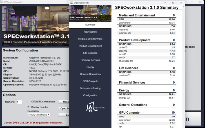Open Financial Services sidebar item
Screen dimensions: 205x128
tap(90, 60)
